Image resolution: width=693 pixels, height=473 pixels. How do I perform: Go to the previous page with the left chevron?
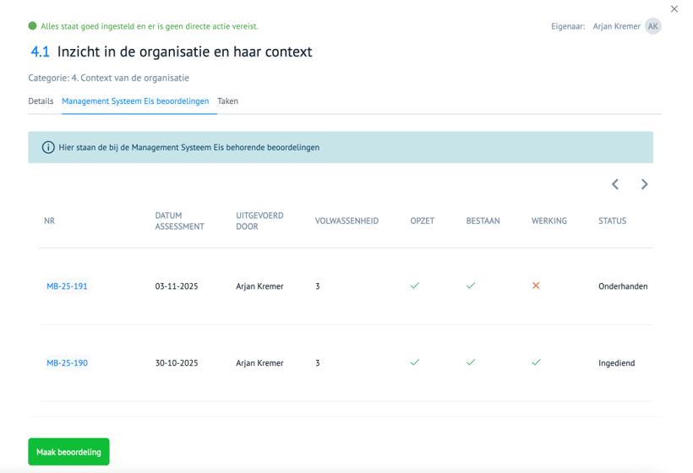click(615, 184)
